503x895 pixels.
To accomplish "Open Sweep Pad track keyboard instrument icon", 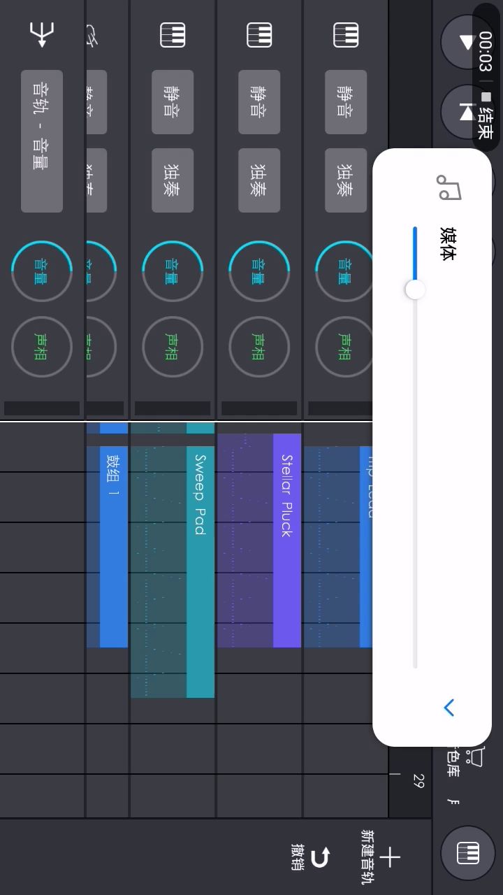I will coord(173,35).
